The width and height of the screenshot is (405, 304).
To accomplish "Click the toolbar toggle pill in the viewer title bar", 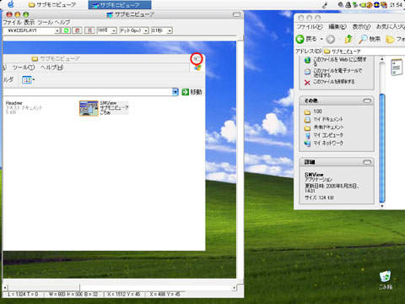I will click(237, 14).
